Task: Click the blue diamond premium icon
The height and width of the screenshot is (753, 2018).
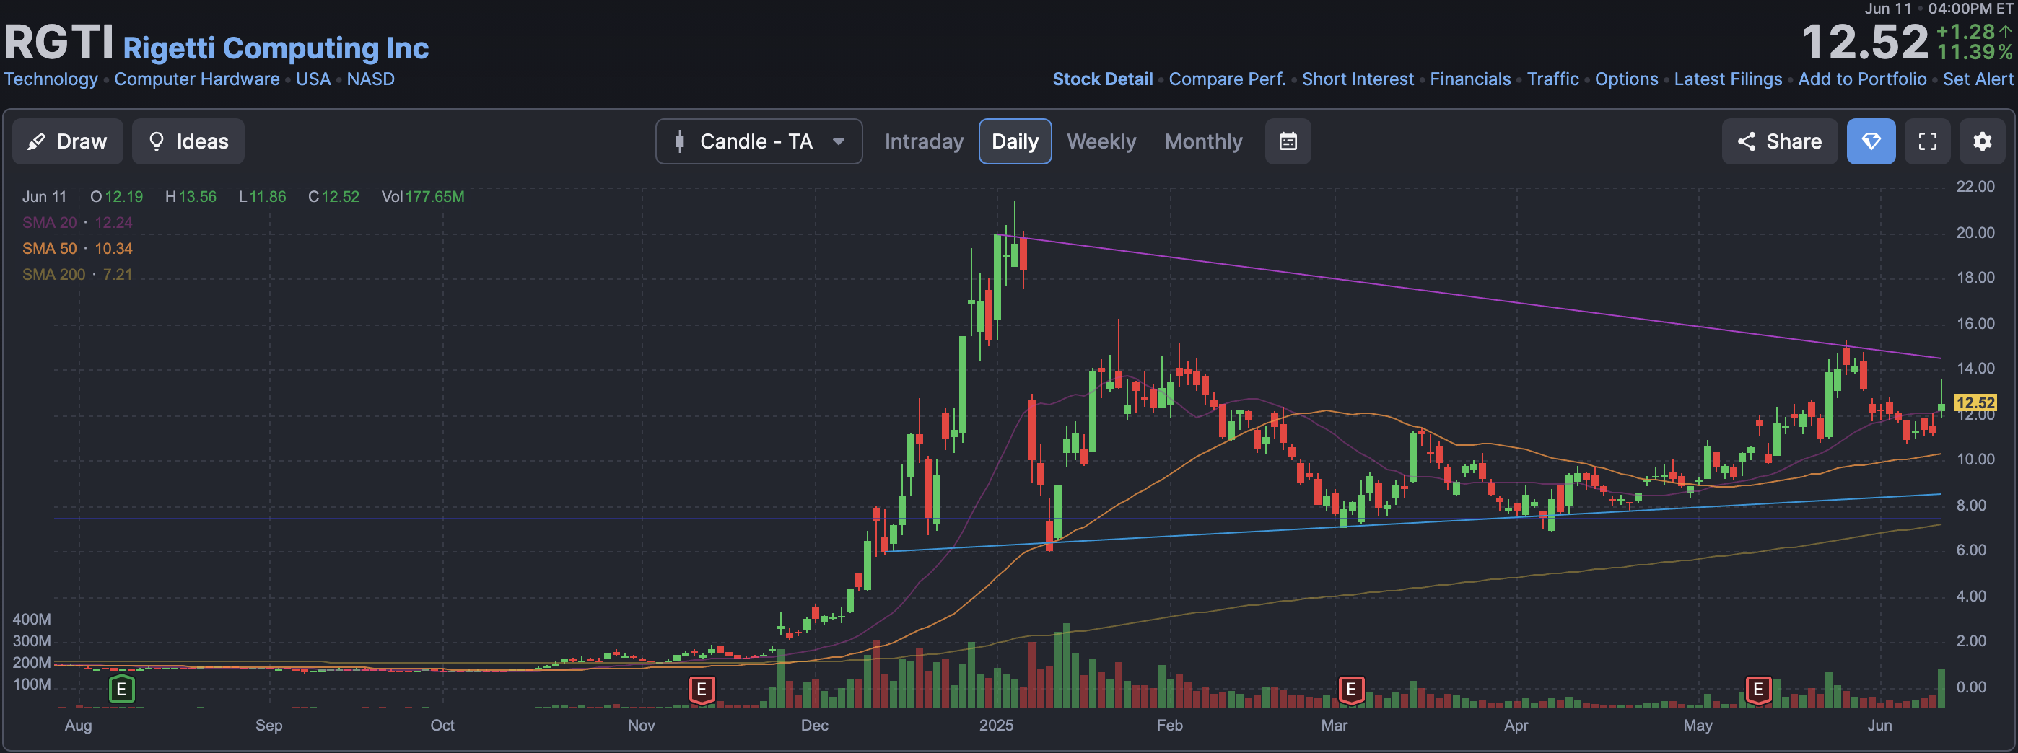Action: [x=1871, y=141]
